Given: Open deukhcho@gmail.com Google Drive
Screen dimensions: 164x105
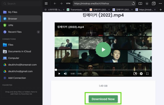Looking at the screenshot, I should click(21, 71).
